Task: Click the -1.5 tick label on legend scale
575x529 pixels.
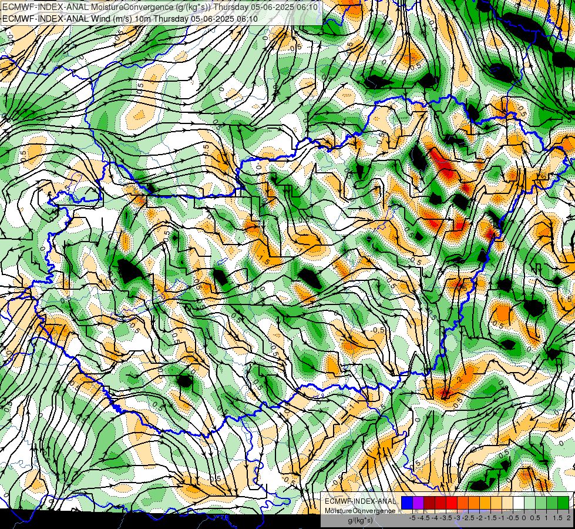Action: [490, 518]
